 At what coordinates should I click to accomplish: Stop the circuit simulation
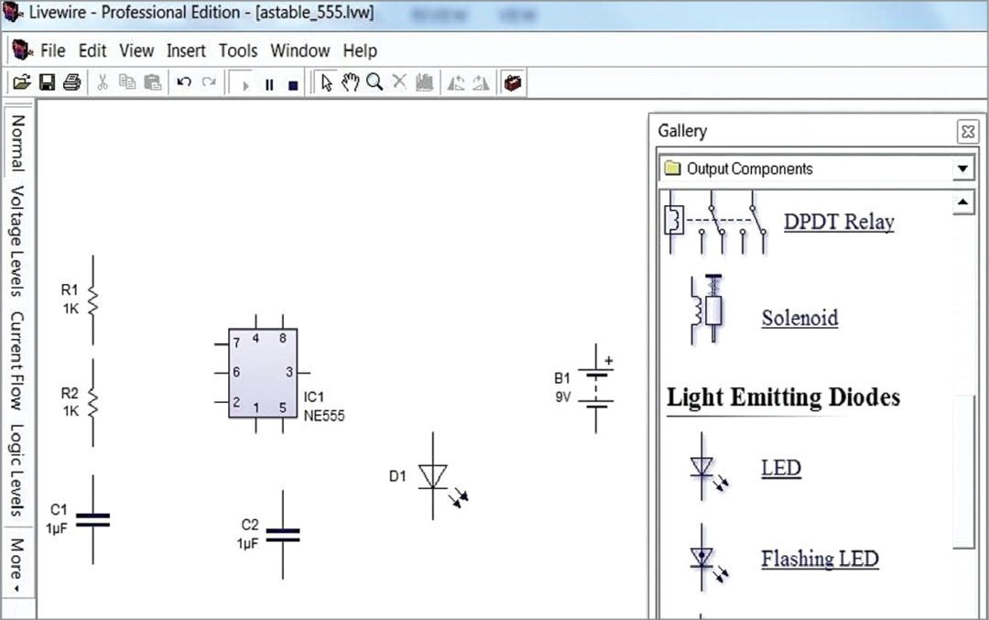(293, 84)
